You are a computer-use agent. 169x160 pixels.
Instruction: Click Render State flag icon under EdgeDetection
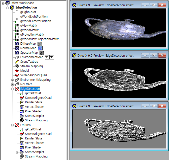22,102
